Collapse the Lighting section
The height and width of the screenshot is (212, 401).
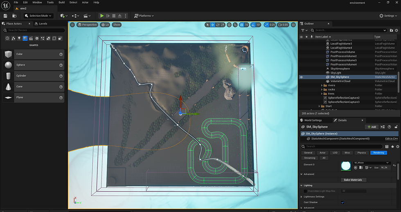pyautogui.click(x=302, y=185)
